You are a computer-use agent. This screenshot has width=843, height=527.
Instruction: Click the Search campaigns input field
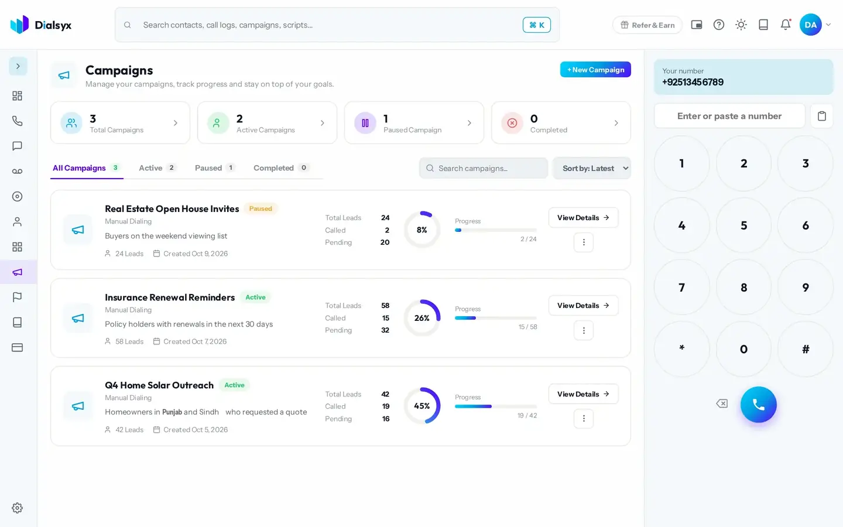pyautogui.click(x=484, y=168)
